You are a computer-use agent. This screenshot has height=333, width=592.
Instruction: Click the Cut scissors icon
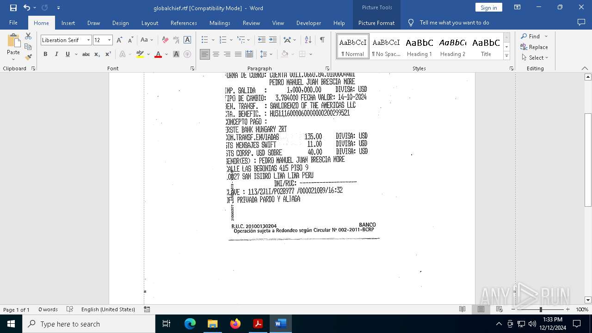tap(28, 36)
